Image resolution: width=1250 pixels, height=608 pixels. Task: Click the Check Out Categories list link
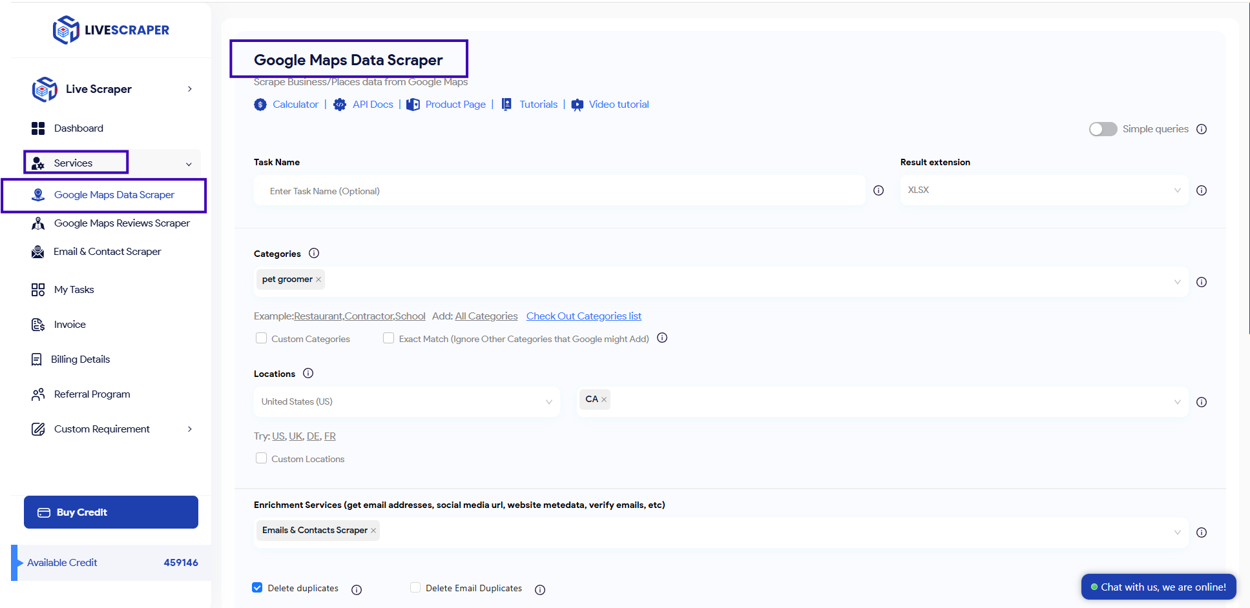[584, 316]
